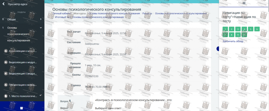
Task: Click the icon in the blue bottom bar
Action: (22, 108)
